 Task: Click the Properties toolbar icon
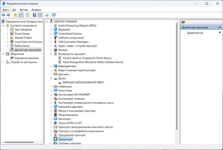point(27,15)
